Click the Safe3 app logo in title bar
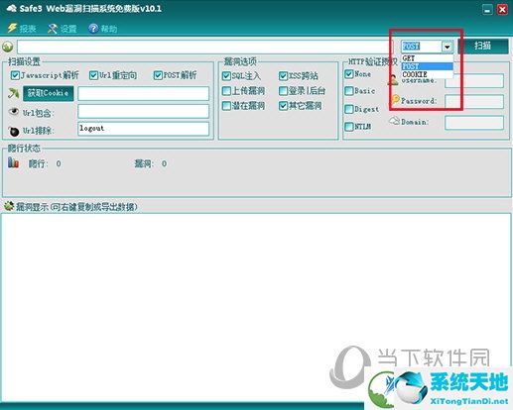Screen dimensions: 513x410 click(x=11, y=8)
